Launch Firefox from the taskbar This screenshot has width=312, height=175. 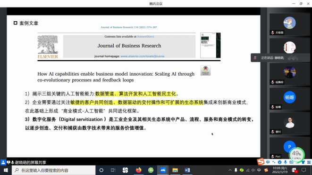pos(138,170)
